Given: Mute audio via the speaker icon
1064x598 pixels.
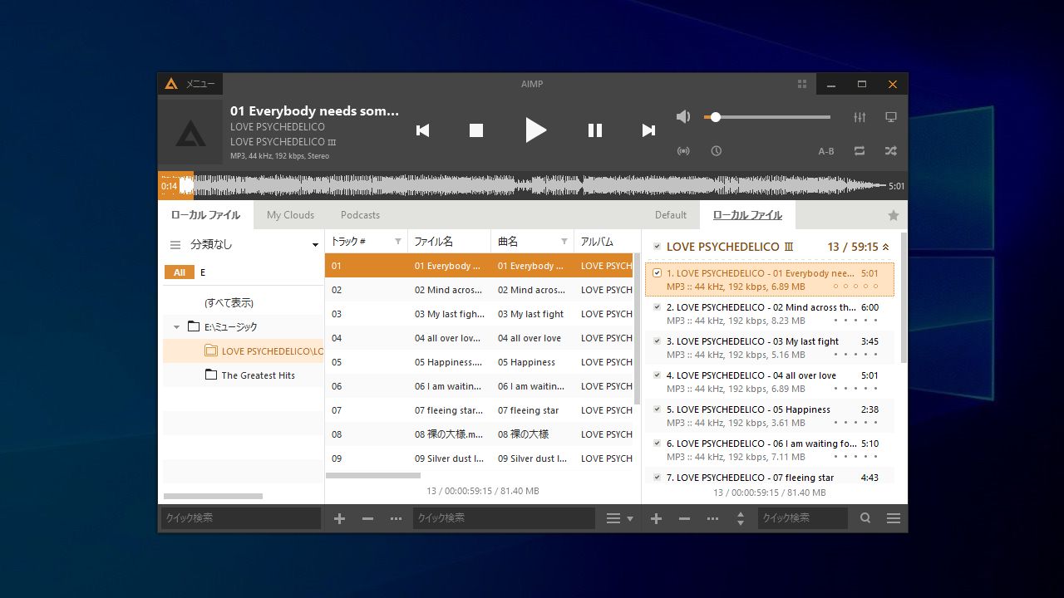Looking at the screenshot, I should (683, 117).
